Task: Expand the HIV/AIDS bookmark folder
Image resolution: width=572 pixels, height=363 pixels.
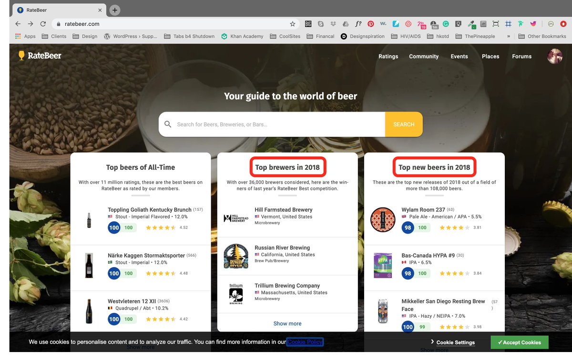Action: click(406, 36)
